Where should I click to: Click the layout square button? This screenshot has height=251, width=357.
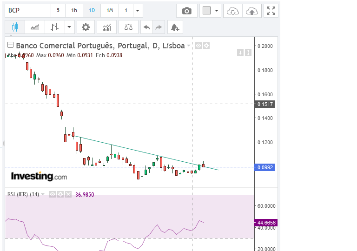coord(206,11)
